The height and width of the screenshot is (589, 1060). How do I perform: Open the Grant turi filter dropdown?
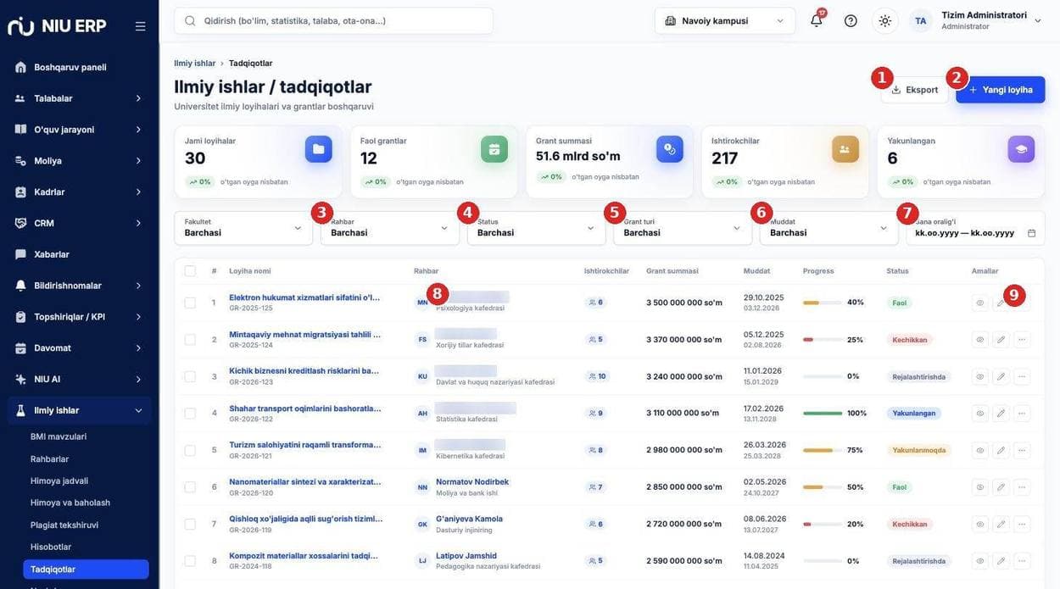pos(683,228)
